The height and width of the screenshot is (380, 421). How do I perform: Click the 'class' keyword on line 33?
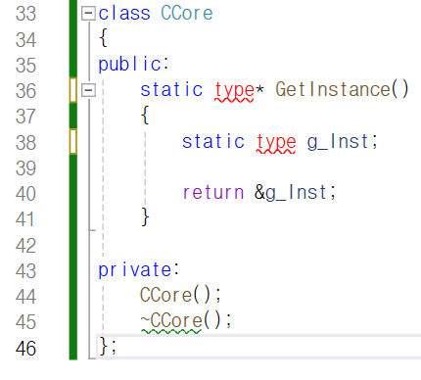coord(124,14)
